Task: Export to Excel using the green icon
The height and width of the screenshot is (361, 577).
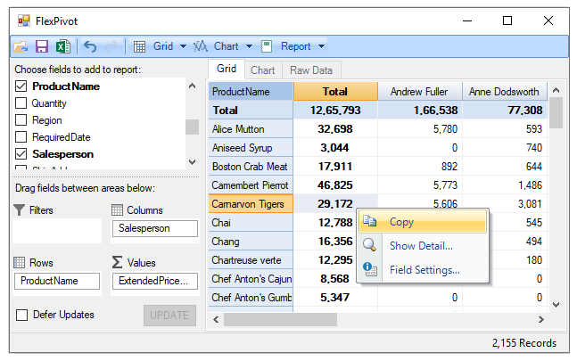Action: 63,46
